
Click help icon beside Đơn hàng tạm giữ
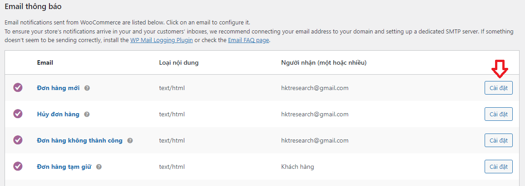tap(99, 167)
